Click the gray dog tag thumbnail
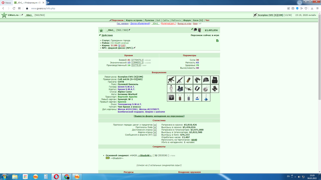This screenshot has height=180, width=321. 189,97
